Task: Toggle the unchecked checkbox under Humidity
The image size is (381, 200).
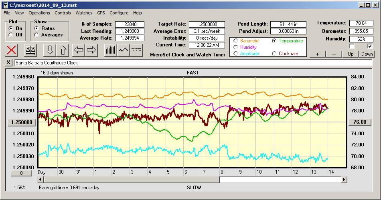Action: pos(352,46)
